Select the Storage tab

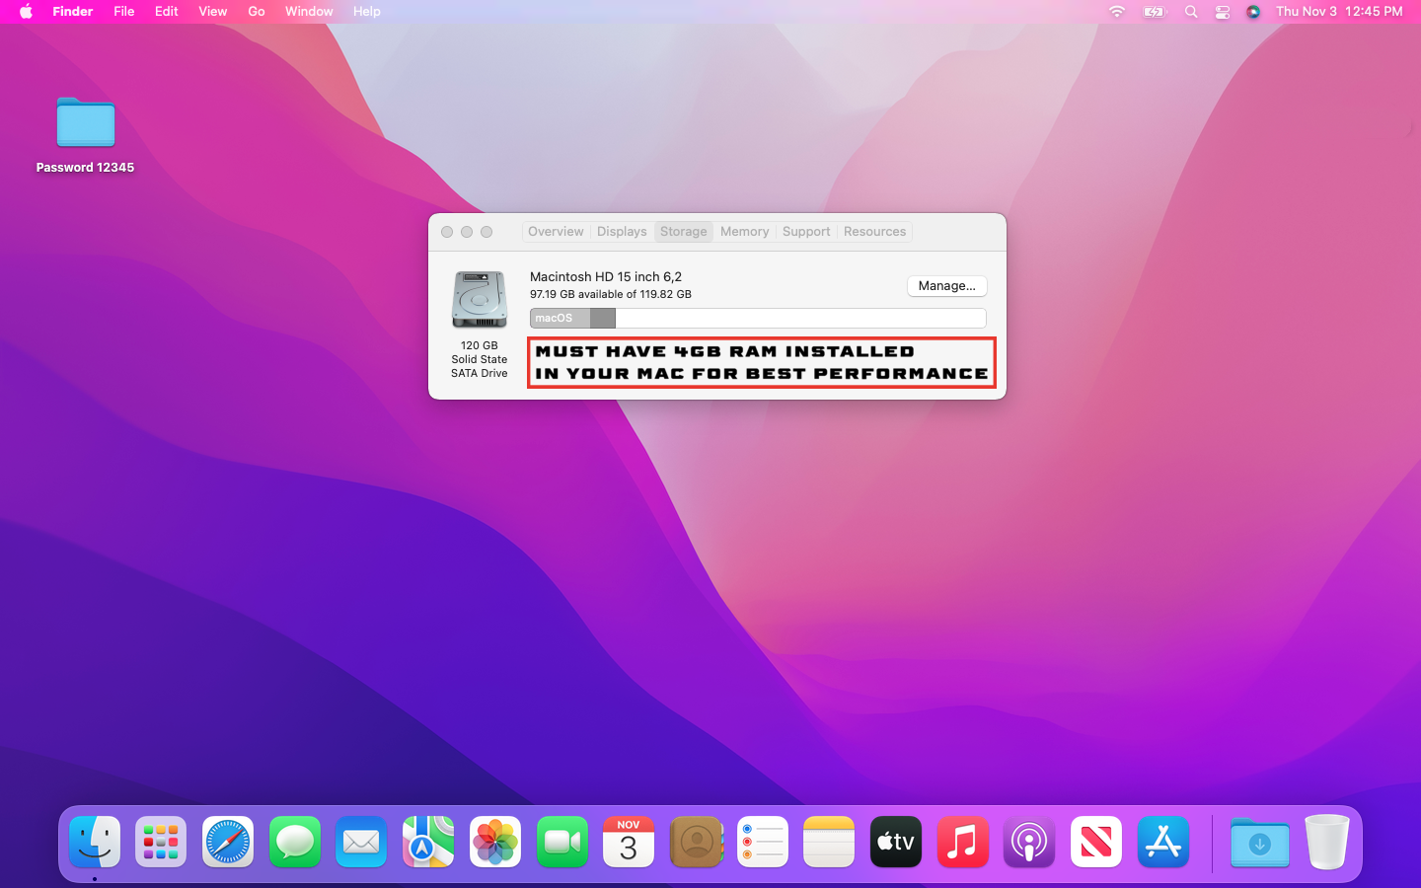point(684,232)
